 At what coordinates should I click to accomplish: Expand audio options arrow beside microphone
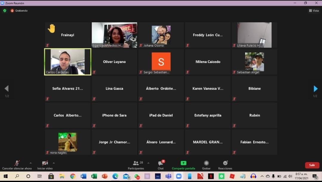pyautogui.click(x=30, y=163)
